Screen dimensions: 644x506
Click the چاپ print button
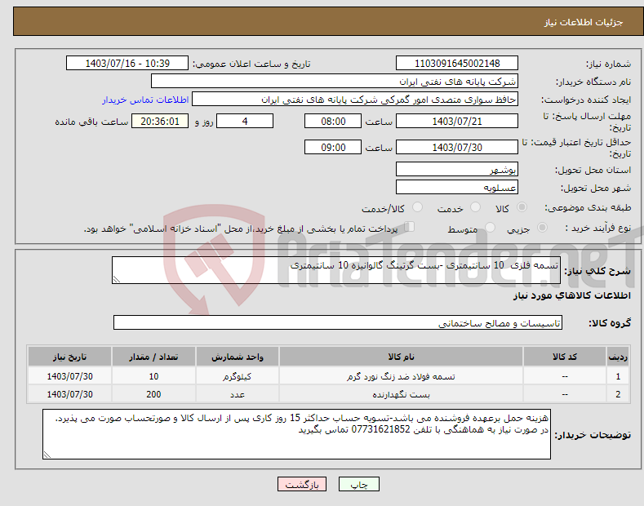[x=359, y=484]
